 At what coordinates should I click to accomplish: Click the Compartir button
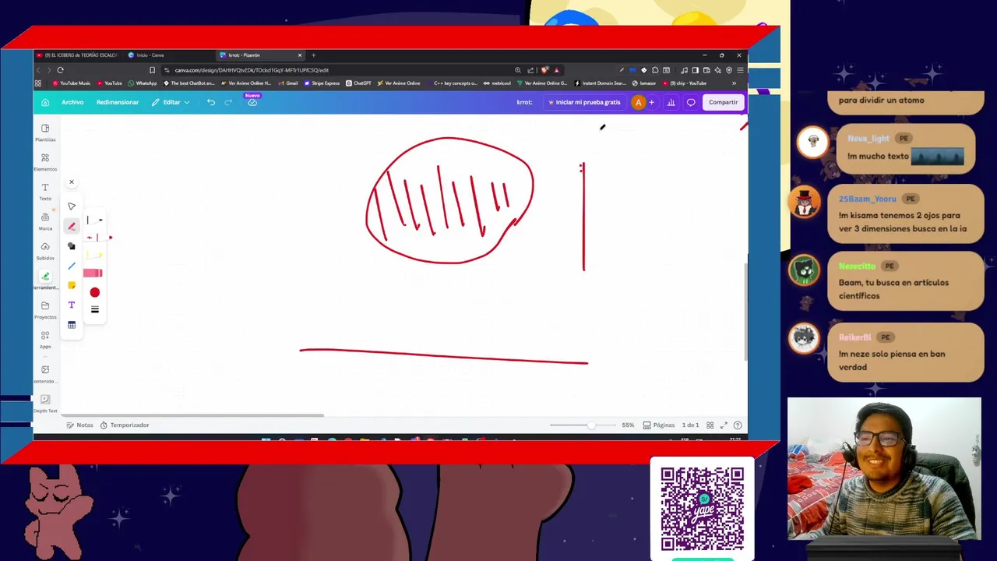(723, 102)
